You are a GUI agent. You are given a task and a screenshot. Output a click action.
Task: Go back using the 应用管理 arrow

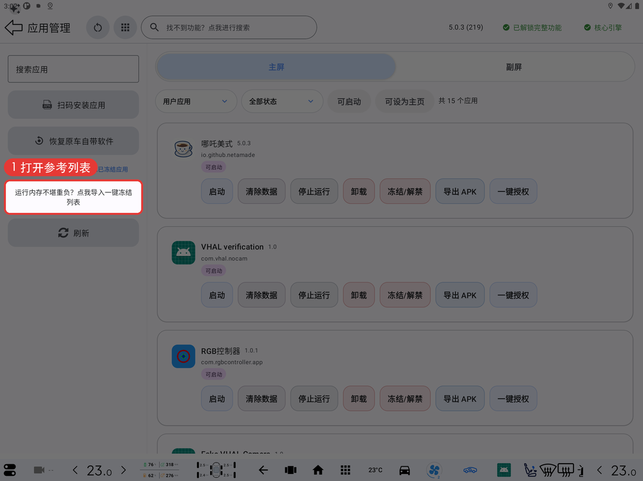(14, 28)
